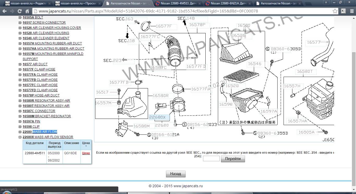Select part code 22680-4M511 in the table

35,153
